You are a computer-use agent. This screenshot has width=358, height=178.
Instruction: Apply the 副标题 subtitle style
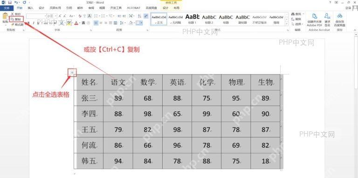click(242, 19)
